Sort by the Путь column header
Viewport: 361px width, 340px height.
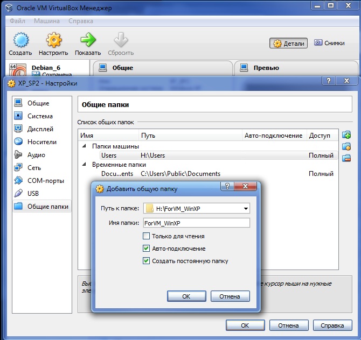point(190,136)
